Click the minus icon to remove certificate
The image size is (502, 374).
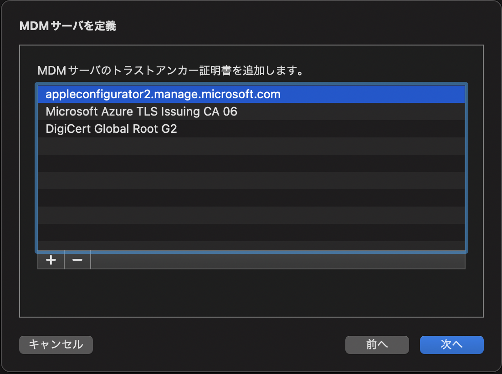[77, 260]
